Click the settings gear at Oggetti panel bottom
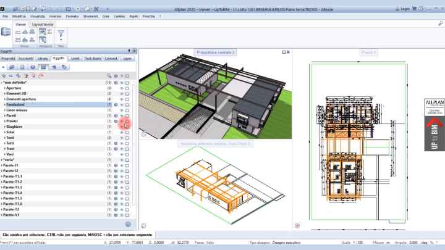This screenshot has height=250, width=445. (128, 224)
